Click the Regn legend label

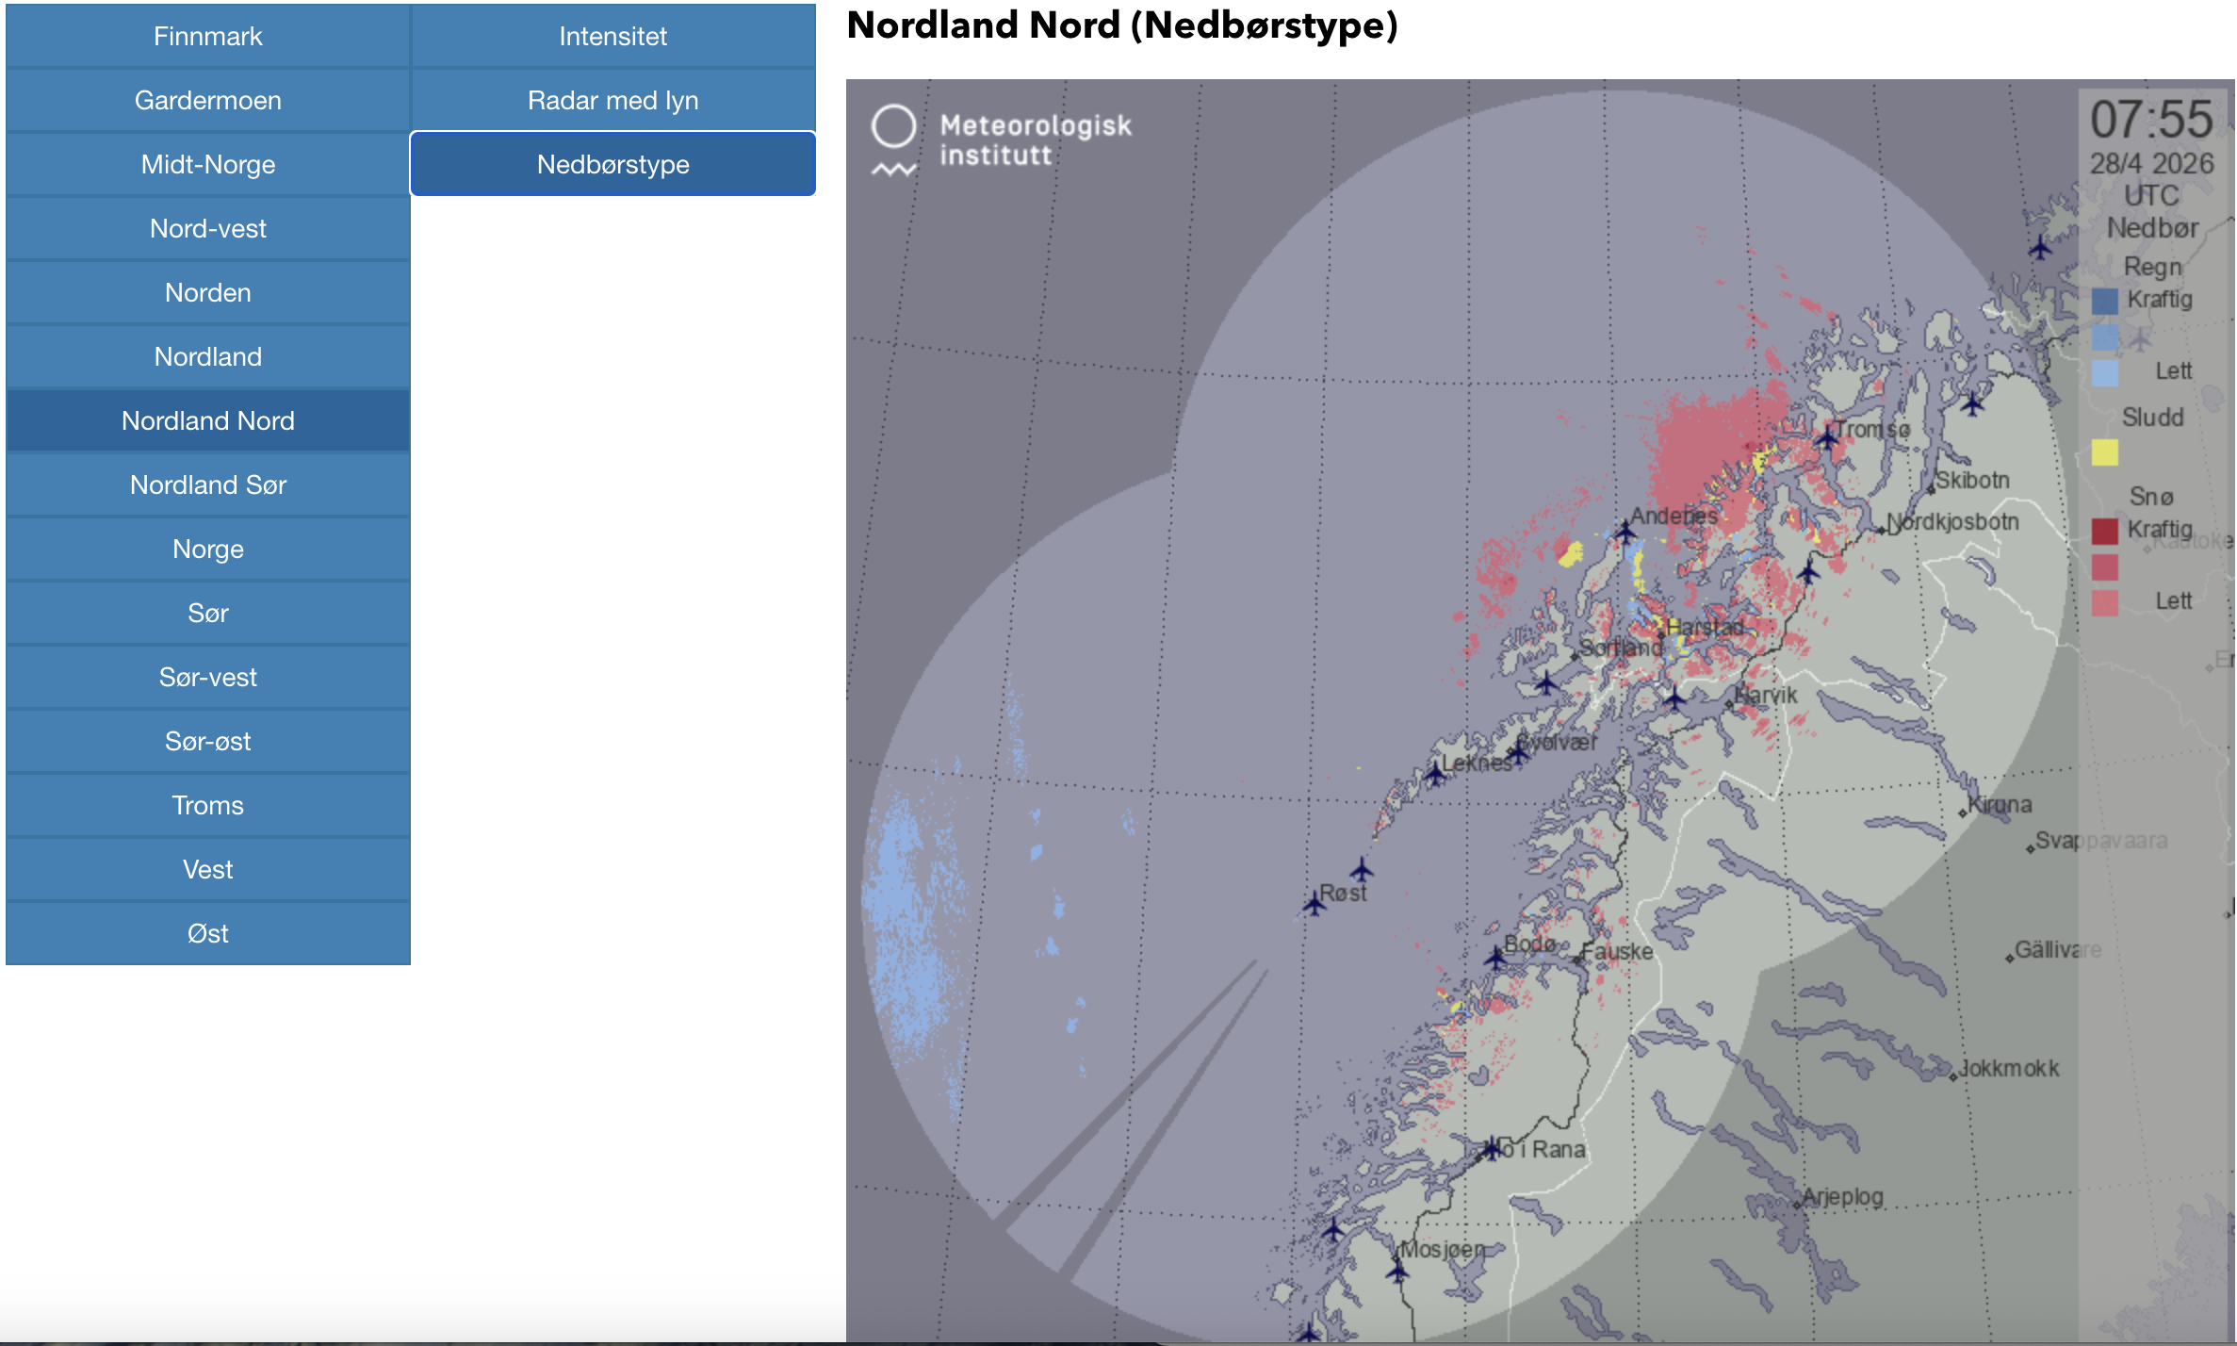(2152, 267)
